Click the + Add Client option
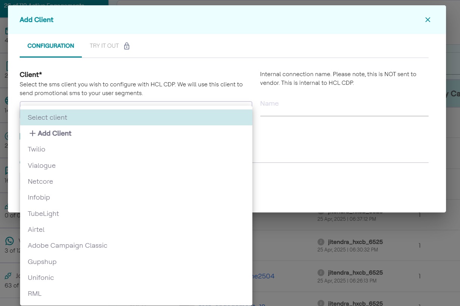The image size is (460, 306). (x=136, y=133)
